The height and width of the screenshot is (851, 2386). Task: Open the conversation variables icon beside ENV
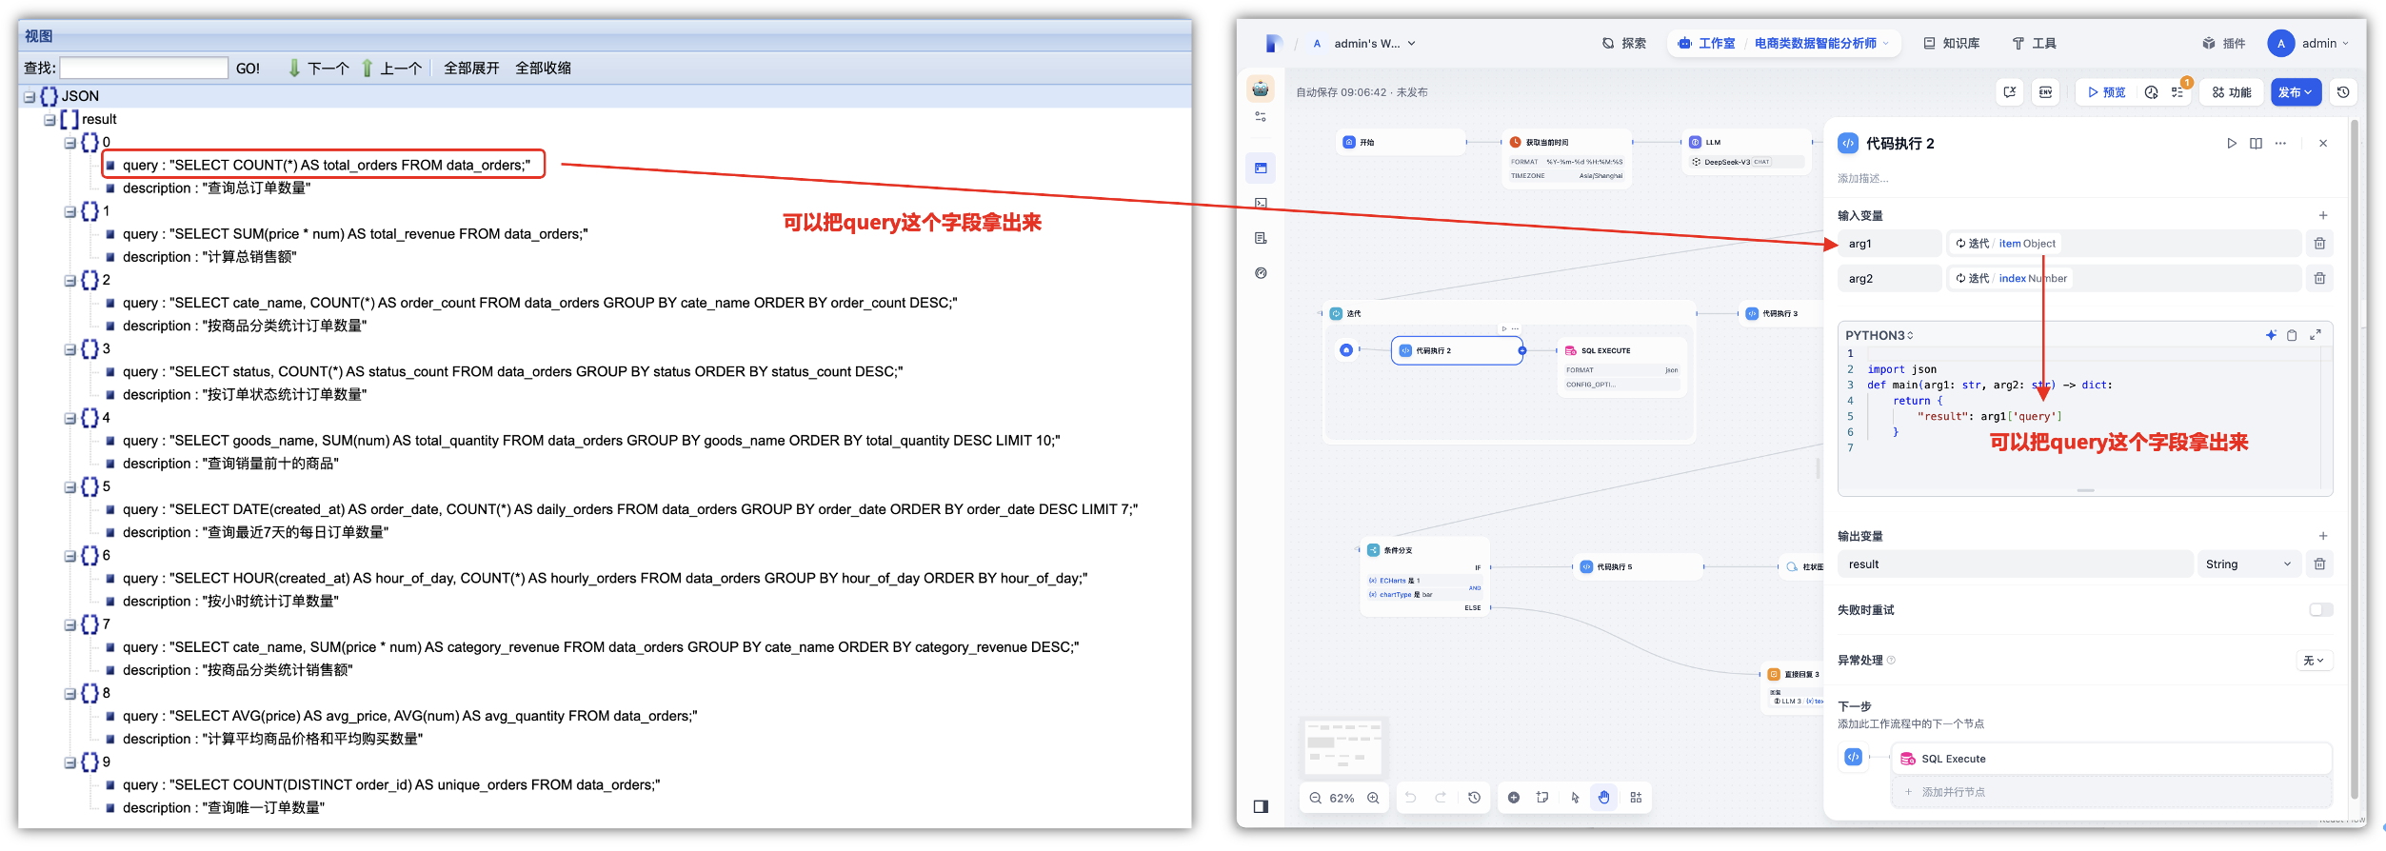(2010, 92)
